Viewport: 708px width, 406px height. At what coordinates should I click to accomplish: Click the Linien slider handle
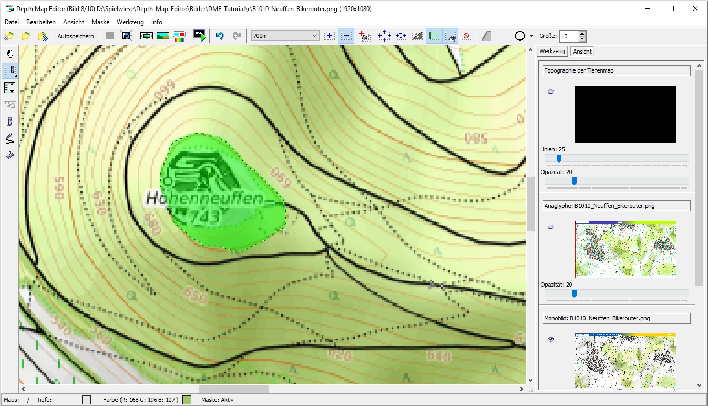(559, 158)
